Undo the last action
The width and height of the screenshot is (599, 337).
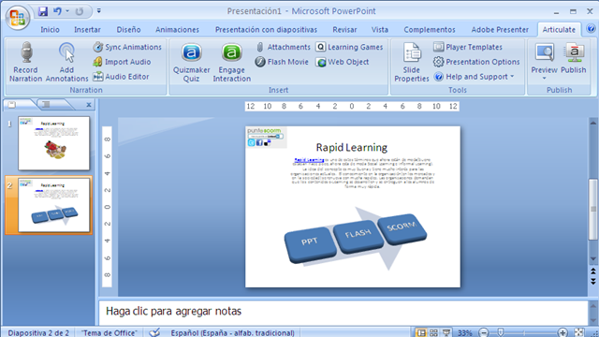pyautogui.click(x=57, y=11)
